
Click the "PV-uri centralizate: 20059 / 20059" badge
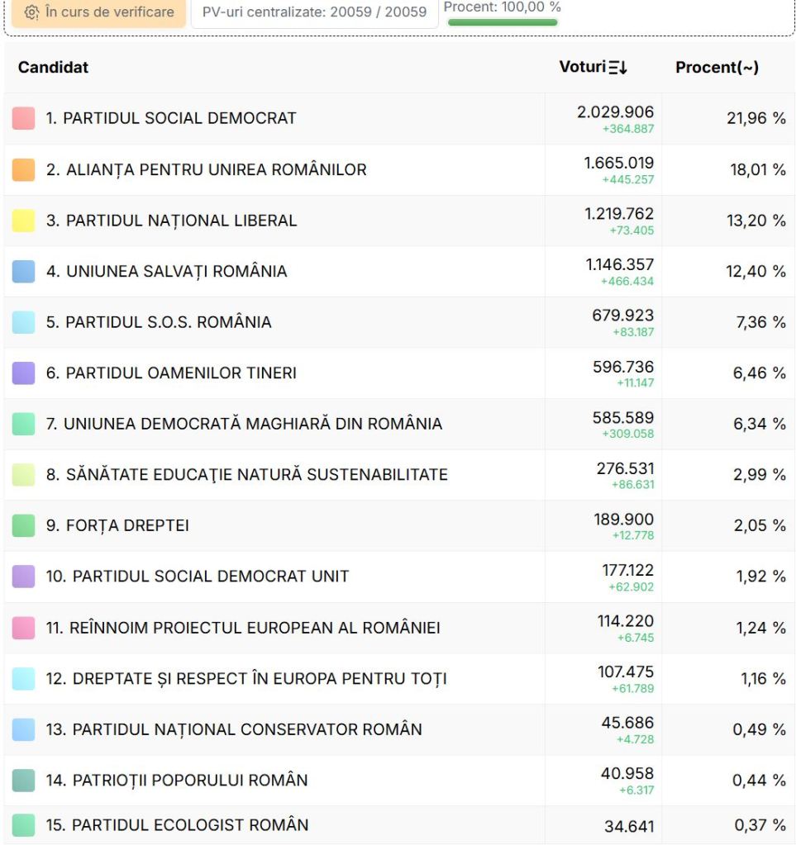(x=314, y=14)
